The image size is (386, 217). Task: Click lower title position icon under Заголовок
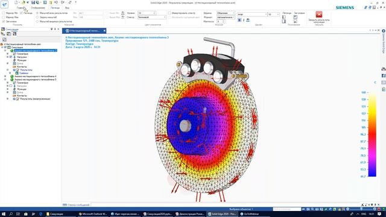pos(295,22)
